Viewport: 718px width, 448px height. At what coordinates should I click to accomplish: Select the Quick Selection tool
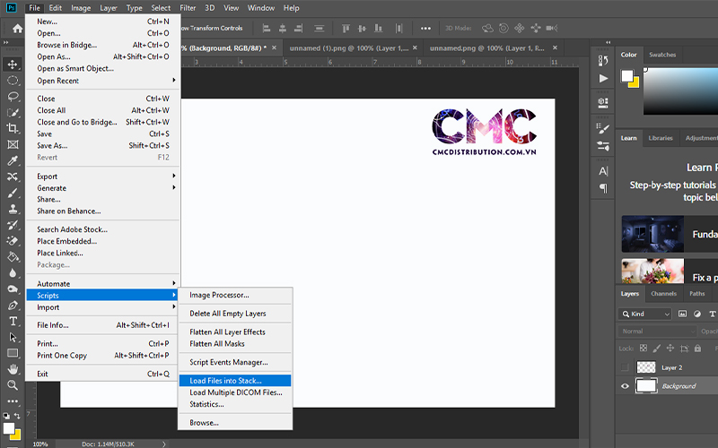(13, 113)
